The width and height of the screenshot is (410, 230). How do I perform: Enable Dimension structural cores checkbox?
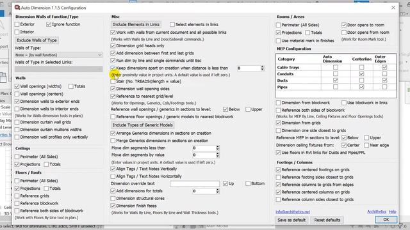113,199
